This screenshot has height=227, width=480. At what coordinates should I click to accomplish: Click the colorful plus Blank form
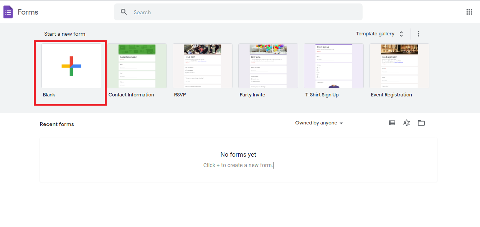[x=71, y=66]
